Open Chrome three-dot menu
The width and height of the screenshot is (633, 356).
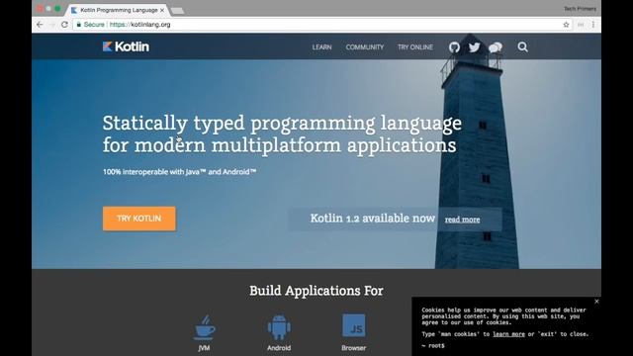(x=593, y=25)
